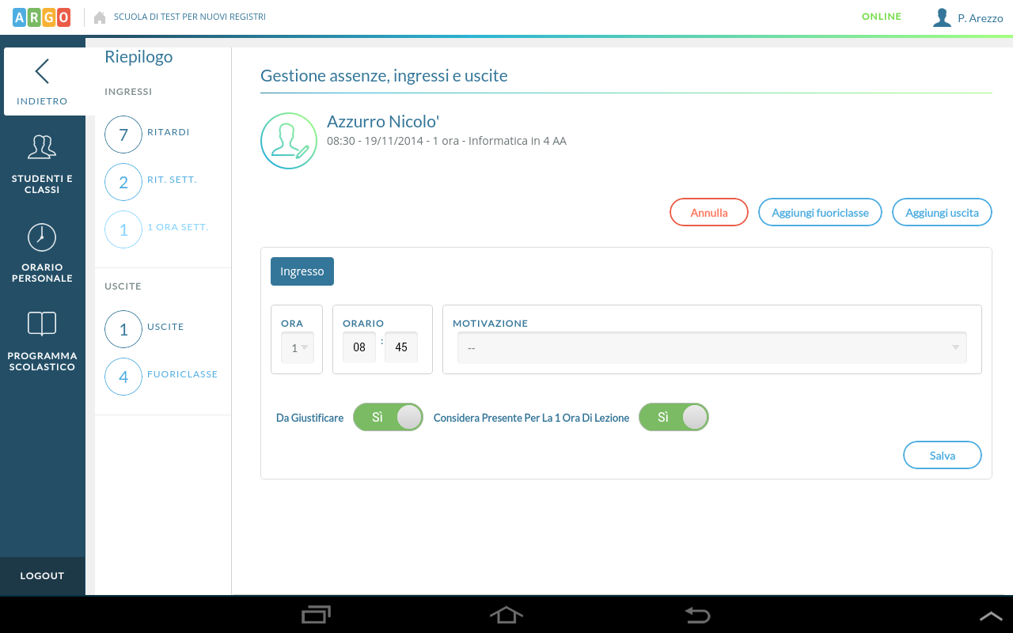Click the ARGO logo
This screenshot has width=1013, height=633.
coord(42,17)
